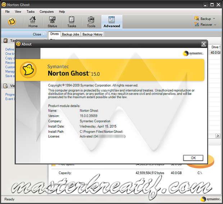Click the Progress link under View
Screen dimensions: 223x204
point(10,95)
